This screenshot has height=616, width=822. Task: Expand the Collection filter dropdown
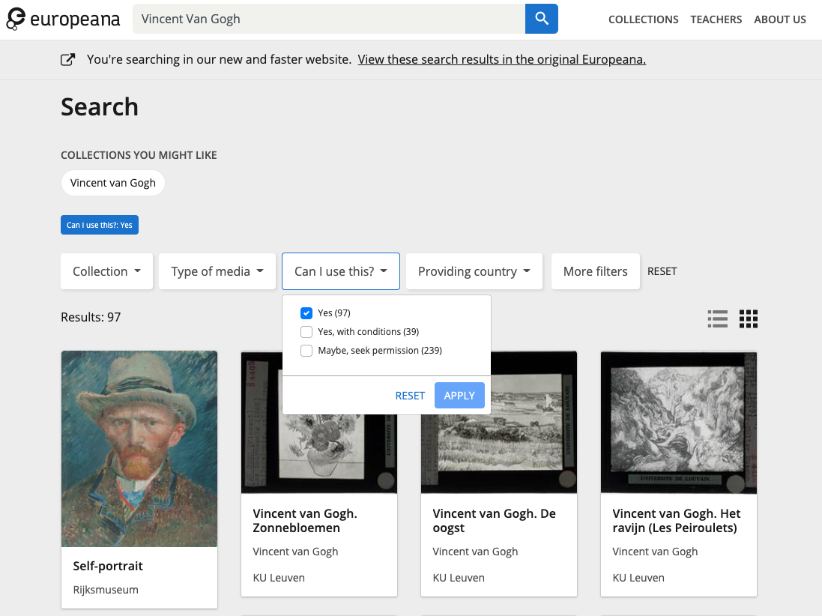tap(106, 271)
